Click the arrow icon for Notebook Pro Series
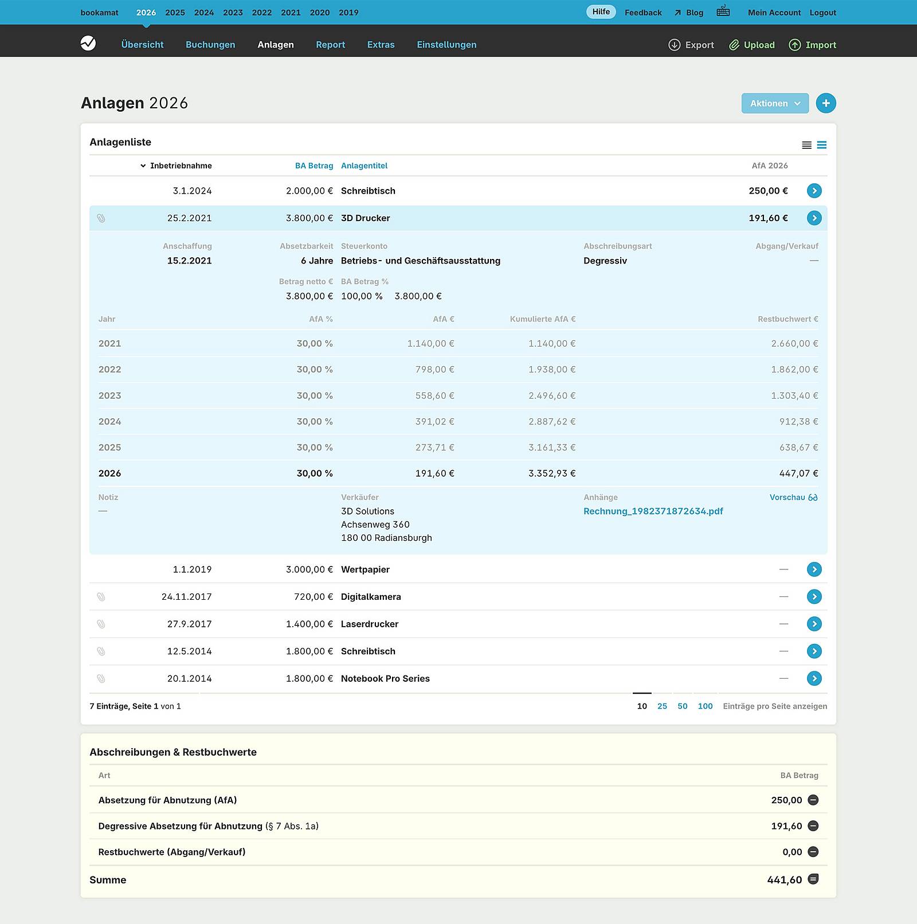Image resolution: width=917 pixels, height=924 pixels. (x=814, y=679)
